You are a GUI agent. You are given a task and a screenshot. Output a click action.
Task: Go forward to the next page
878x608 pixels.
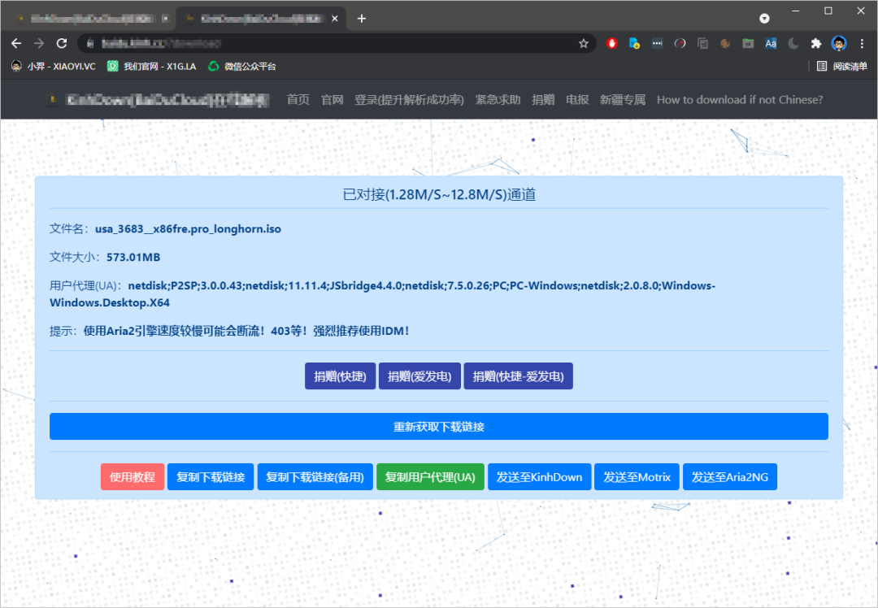click(39, 43)
